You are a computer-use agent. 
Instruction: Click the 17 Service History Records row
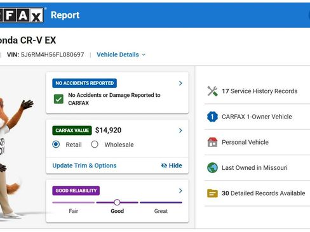[x=257, y=91]
